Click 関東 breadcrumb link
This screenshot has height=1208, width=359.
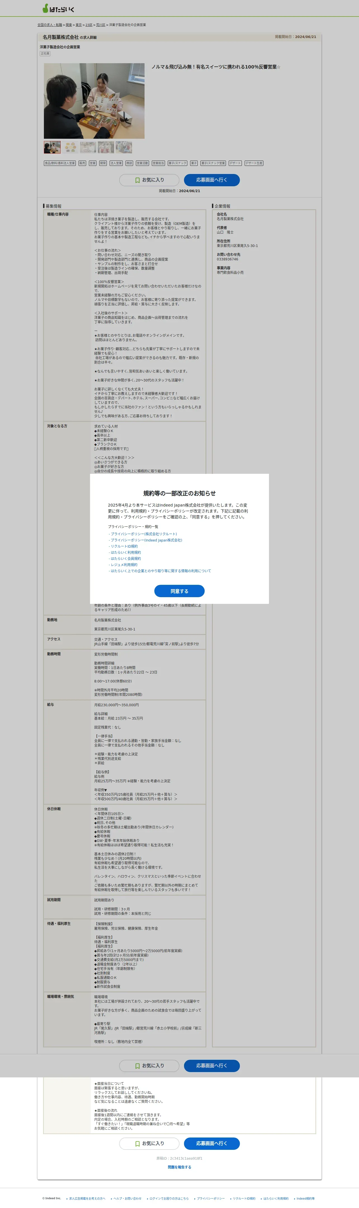point(69,25)
